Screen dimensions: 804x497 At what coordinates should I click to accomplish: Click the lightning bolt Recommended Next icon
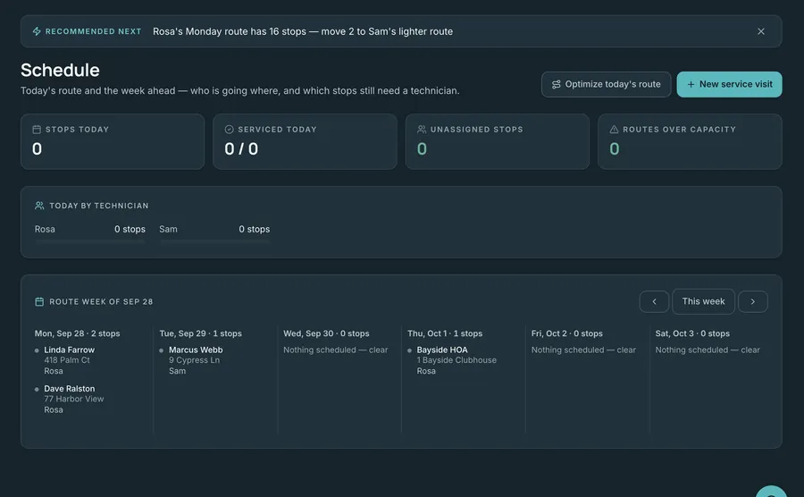[x=37, y=31]
